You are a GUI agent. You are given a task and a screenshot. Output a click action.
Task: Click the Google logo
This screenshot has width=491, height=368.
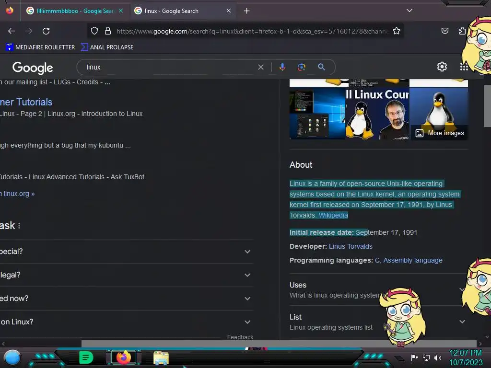click(33, 68)
